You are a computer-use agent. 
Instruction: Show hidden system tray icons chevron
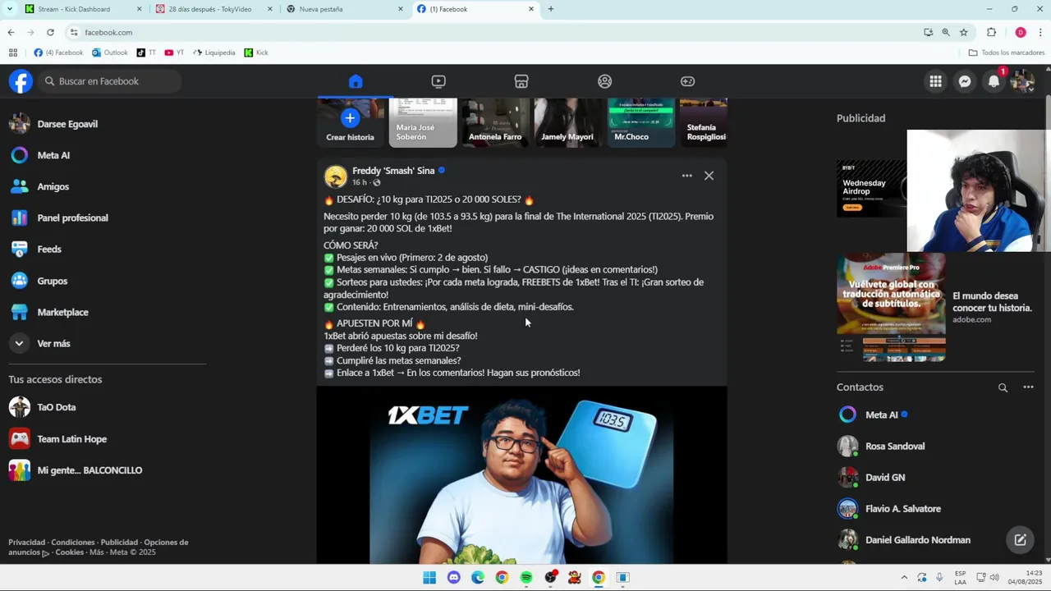(x=904, y=577)
